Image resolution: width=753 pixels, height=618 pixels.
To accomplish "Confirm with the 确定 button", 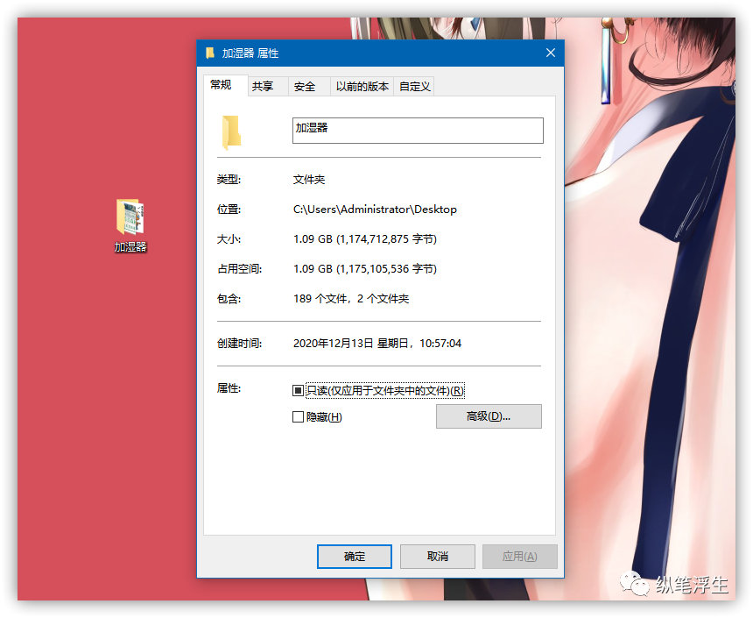I will point(355,557).
